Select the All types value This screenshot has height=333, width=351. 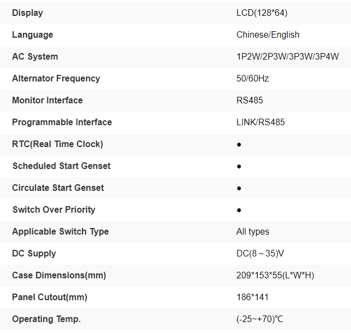pyautogui.click(x=253, y=231)
